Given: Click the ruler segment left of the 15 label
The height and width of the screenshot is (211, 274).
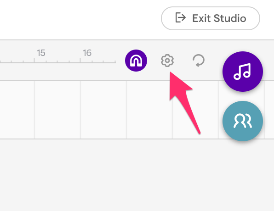Looking at the screenshot, I should (17, 61).
